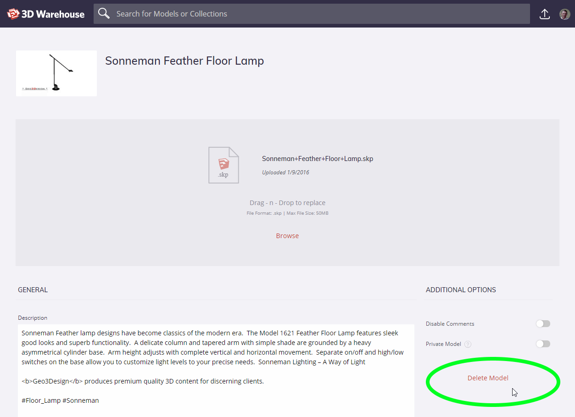Click the Uploaded 1/9/2016 text
This screenshot has width=575, height=417.
click(x=285, y=172)
